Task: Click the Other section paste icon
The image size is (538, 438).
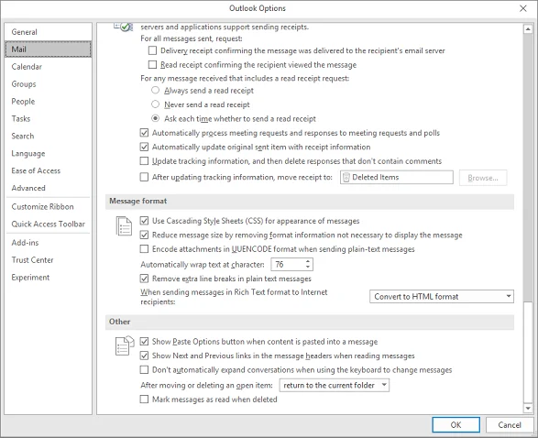Action: (x=125, y=345)
